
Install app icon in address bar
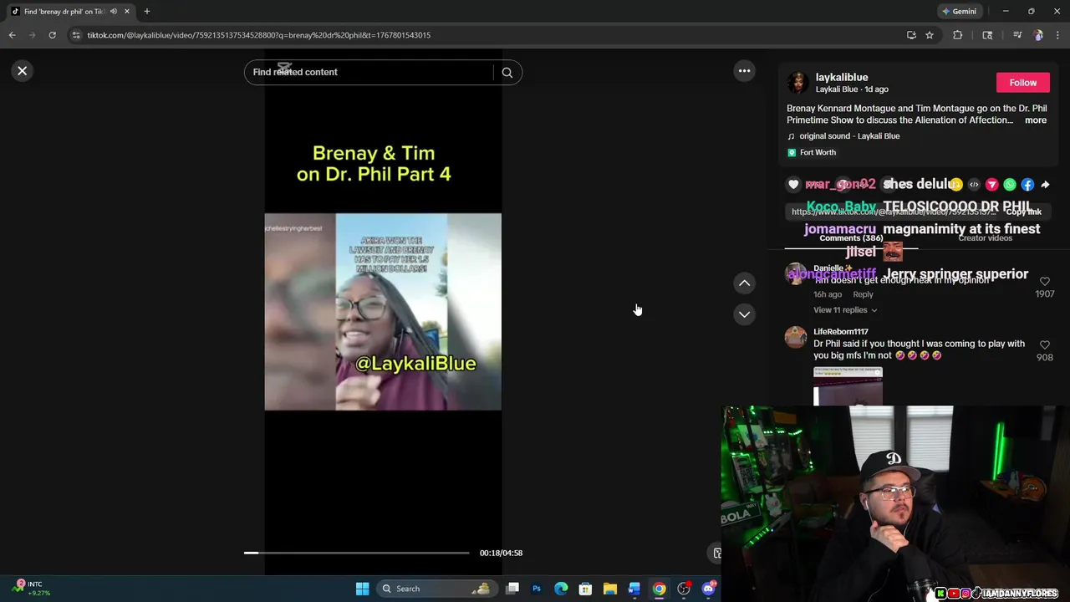tap(911, 35)
